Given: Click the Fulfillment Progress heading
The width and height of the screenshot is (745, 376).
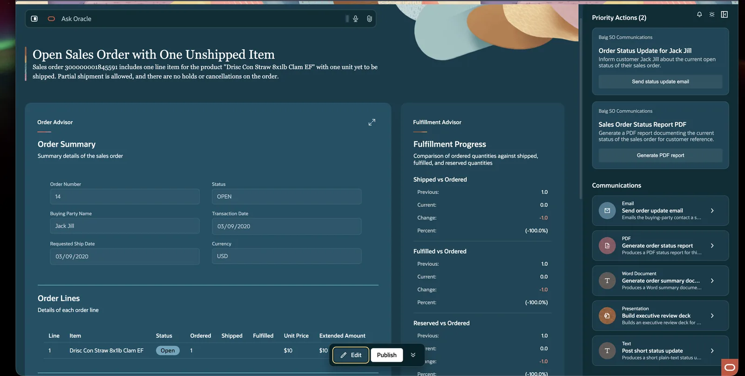Looking at the screenshot, I should (450, 144).
